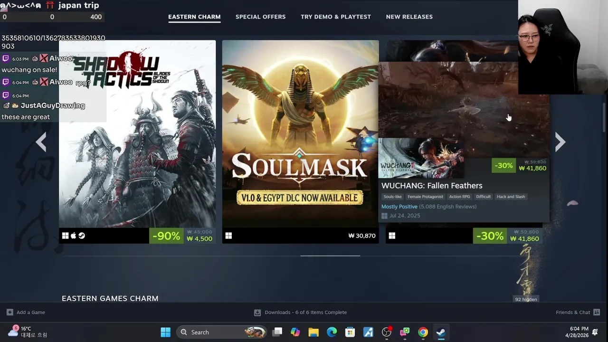Open the Eastern Charm tab
Screen dimensions: 608x342
coord(194,17)
